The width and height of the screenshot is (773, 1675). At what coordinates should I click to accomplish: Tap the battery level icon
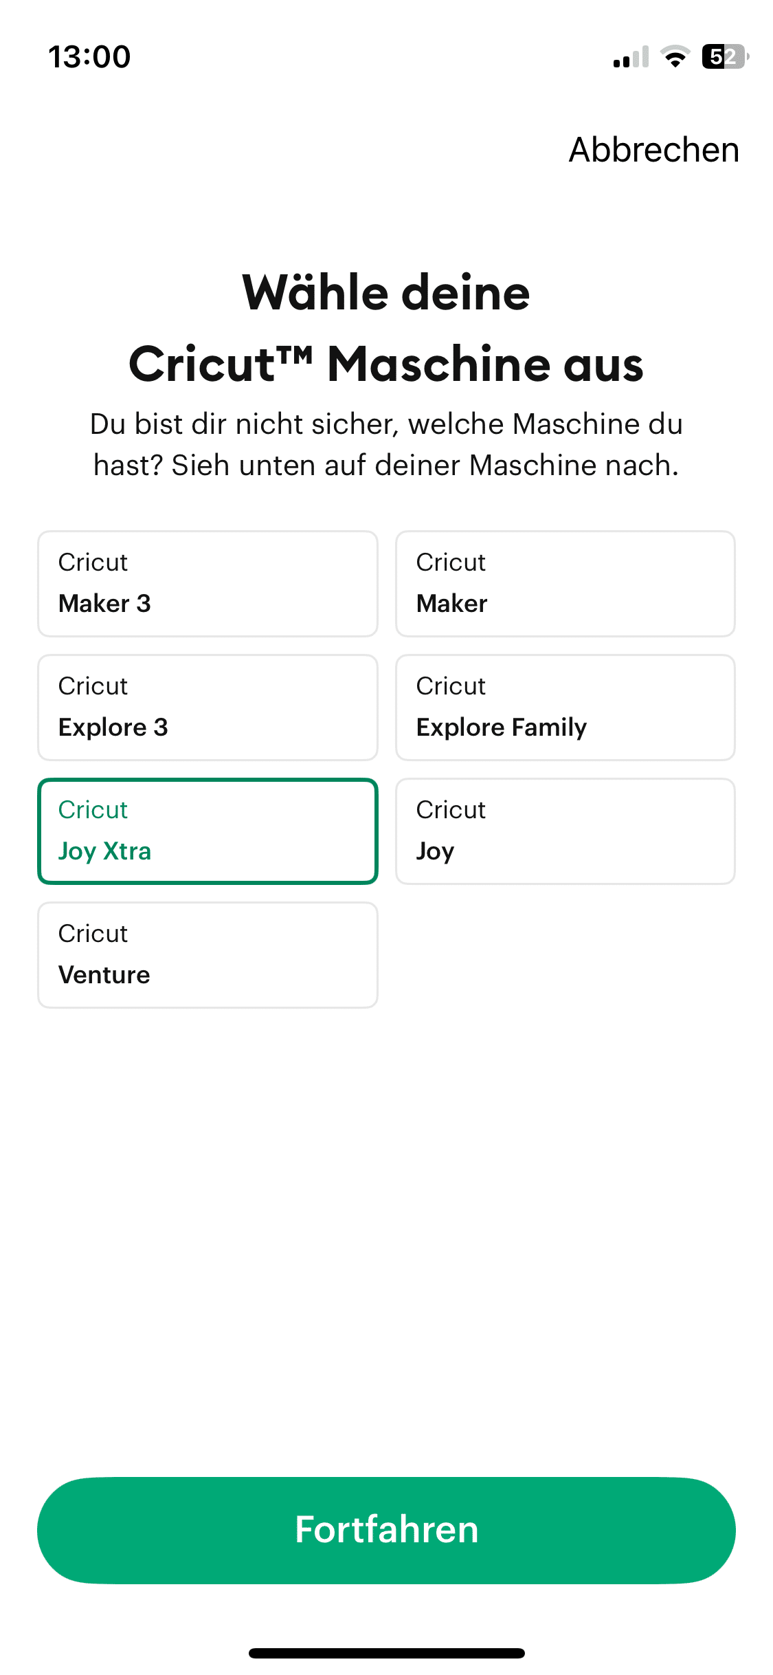click(x=724, y=57)
